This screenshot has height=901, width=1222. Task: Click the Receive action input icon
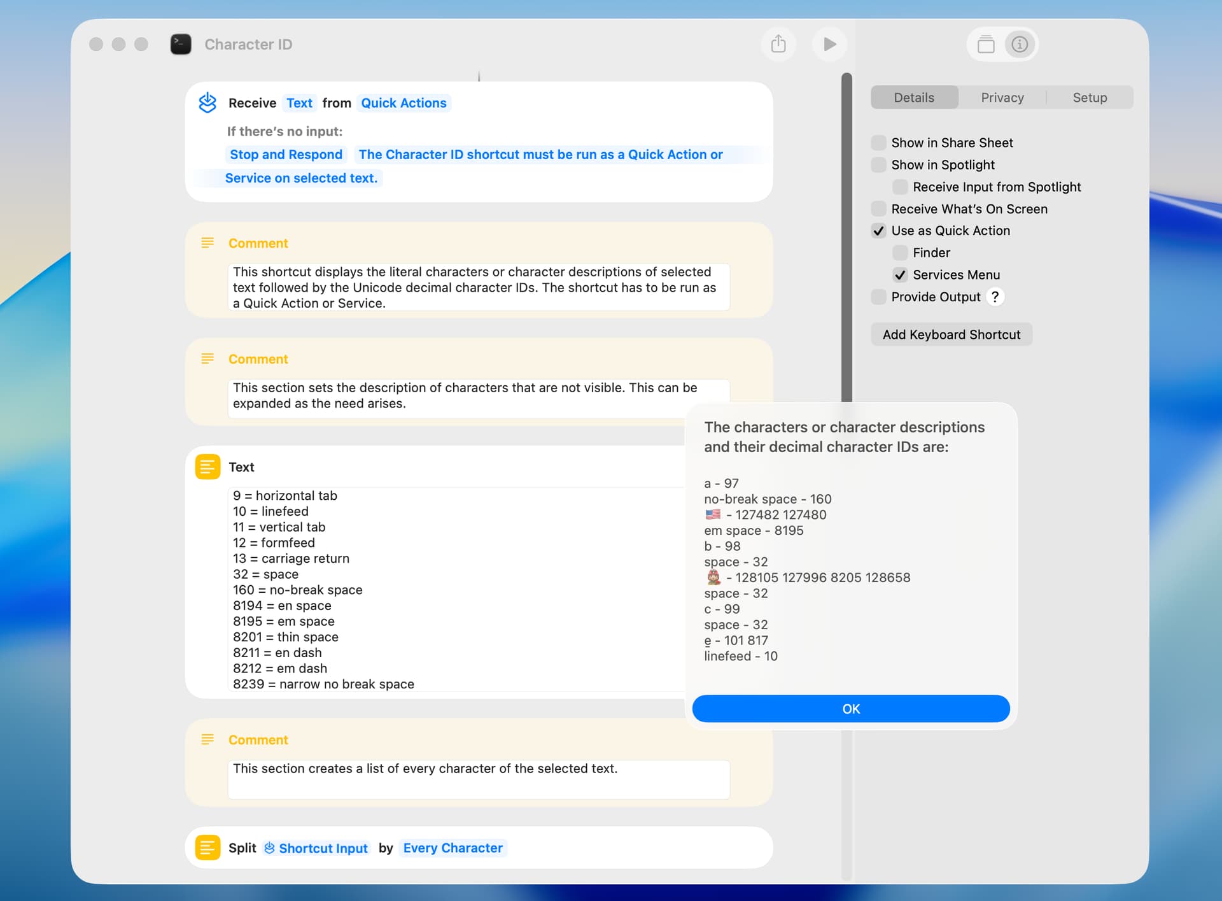click(207, 103)
